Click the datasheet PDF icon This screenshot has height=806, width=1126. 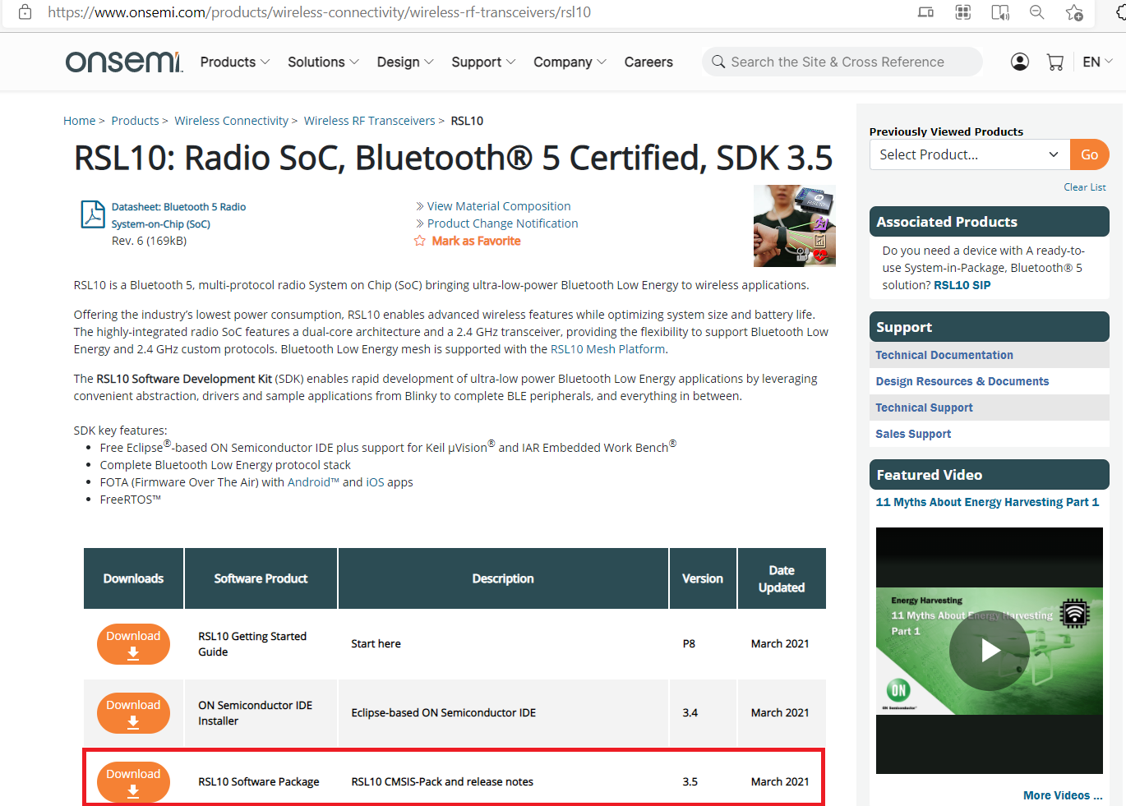point(93,214)
